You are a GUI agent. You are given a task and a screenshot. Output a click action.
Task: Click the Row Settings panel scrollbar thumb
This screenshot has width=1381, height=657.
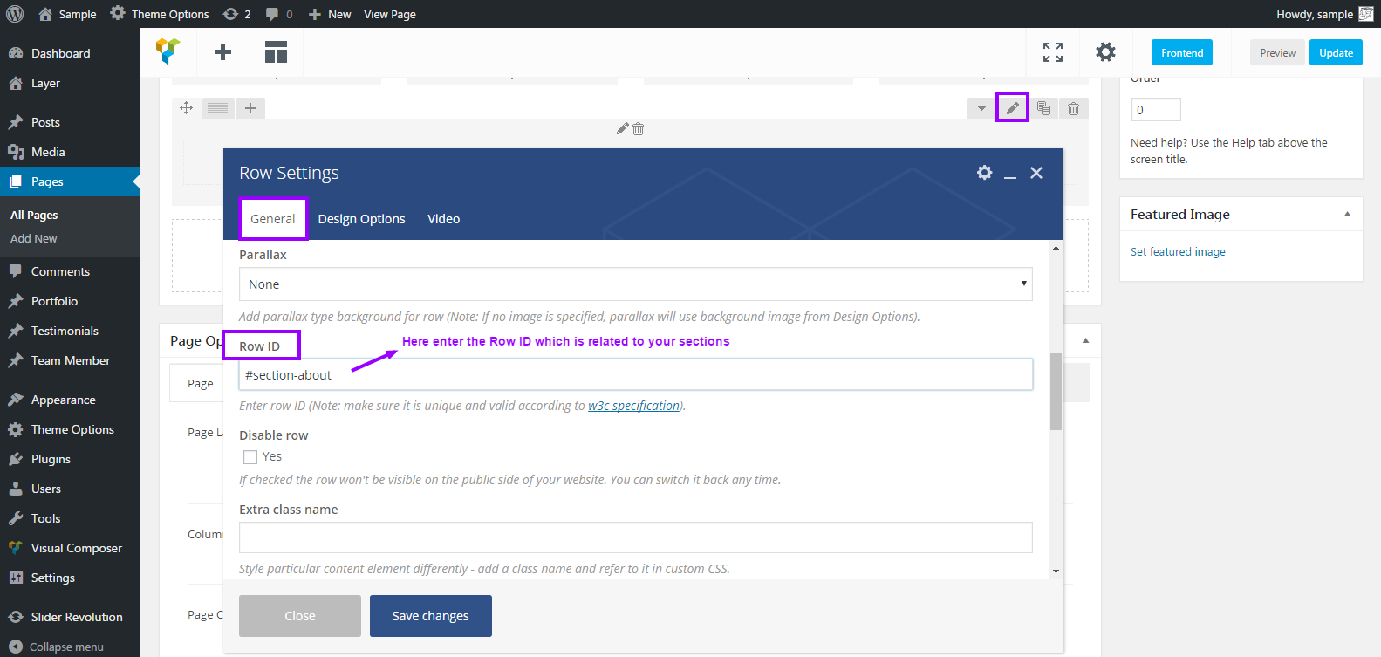click(1056, 391)
